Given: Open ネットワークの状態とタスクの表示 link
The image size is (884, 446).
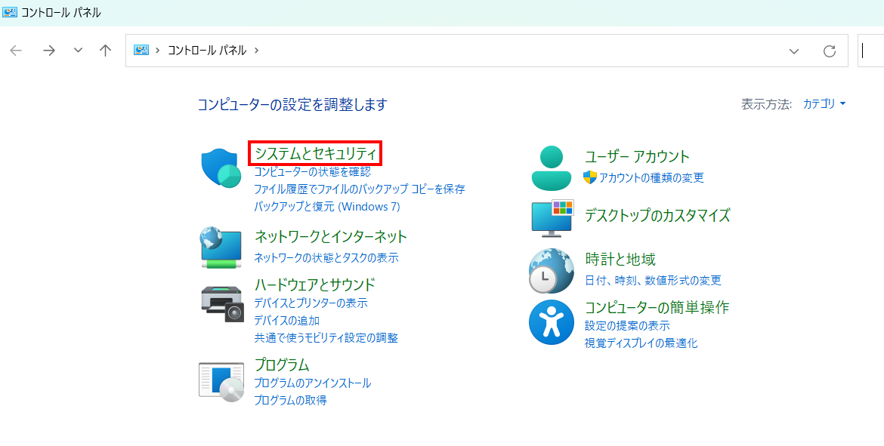Looking at the screenshot, I should pos(326,258).
